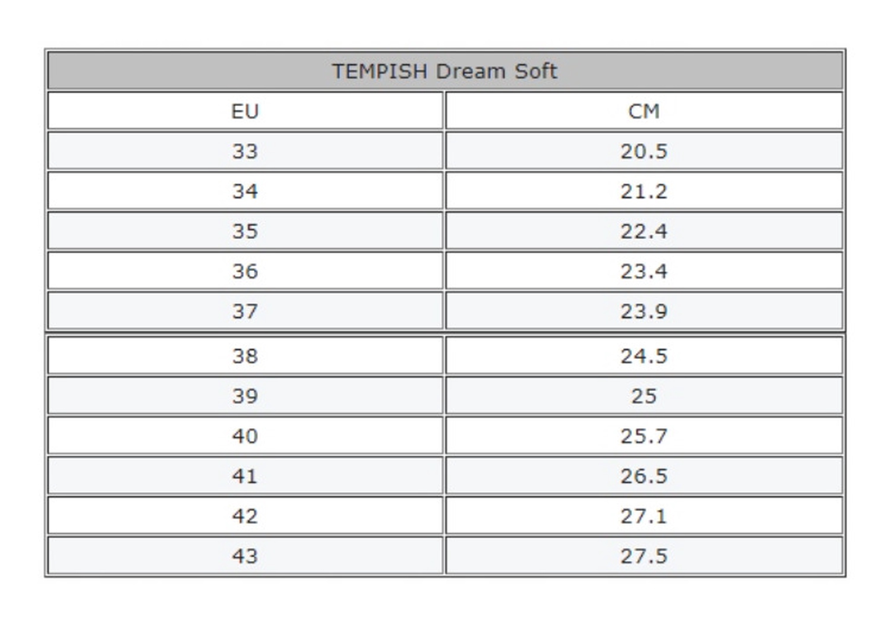The width and height of the screenshot is (881, 622).
Task: Click the 23.9 cm value
Action: pyautogui.click(x=644, y=311)
